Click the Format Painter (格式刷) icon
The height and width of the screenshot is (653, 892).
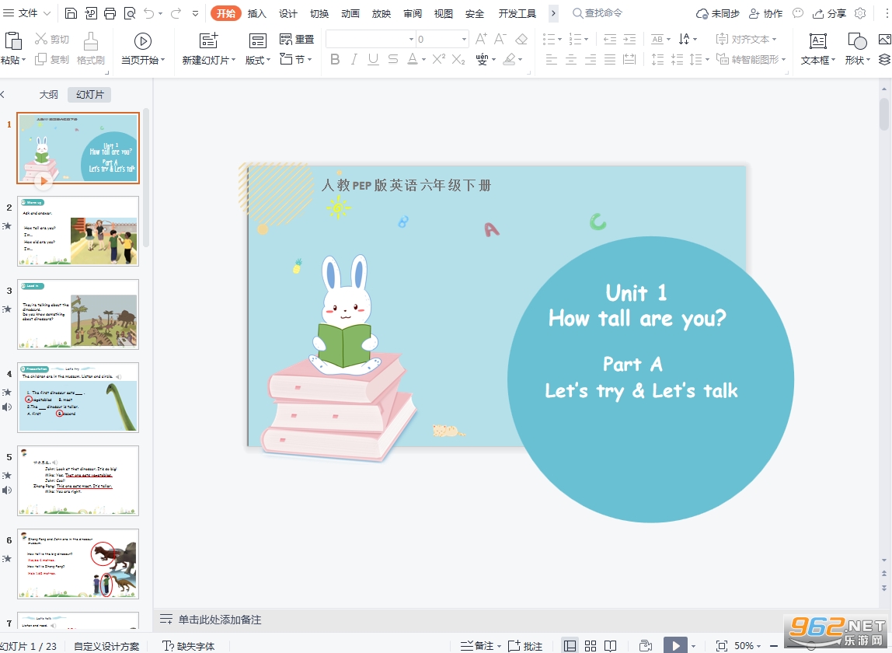(x=90, y=41)
